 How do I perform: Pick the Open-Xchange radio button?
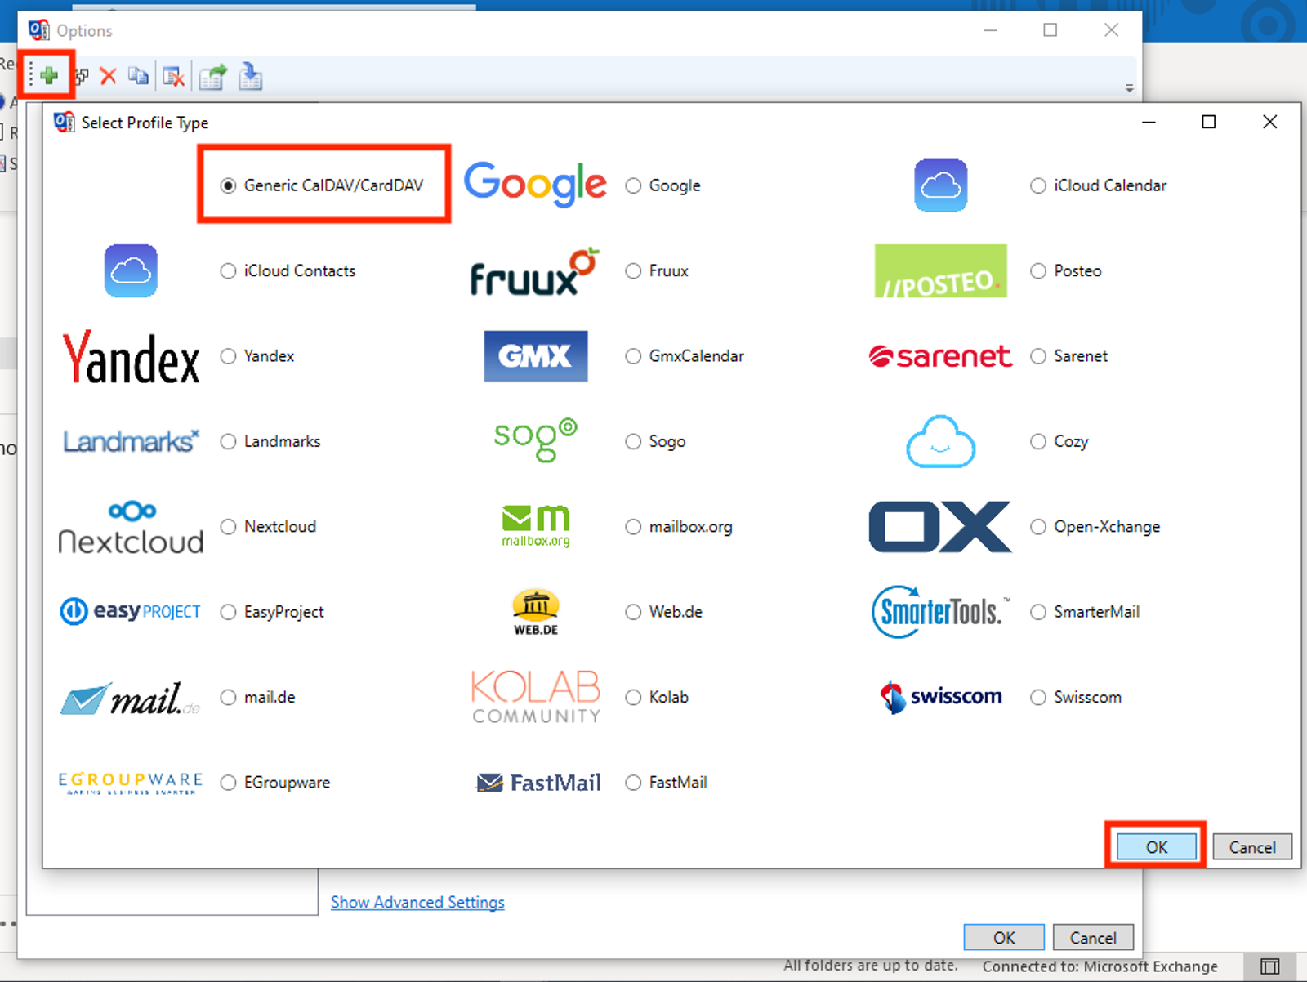pyautogui.click(x=1038, y=527)
